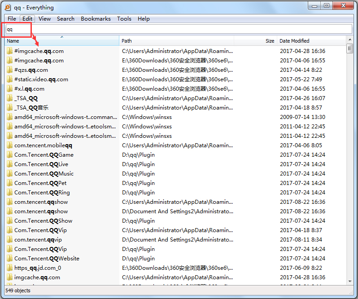358x299 pixels.
Task: Sort results by Path column header
Action: tap(176, 41)
